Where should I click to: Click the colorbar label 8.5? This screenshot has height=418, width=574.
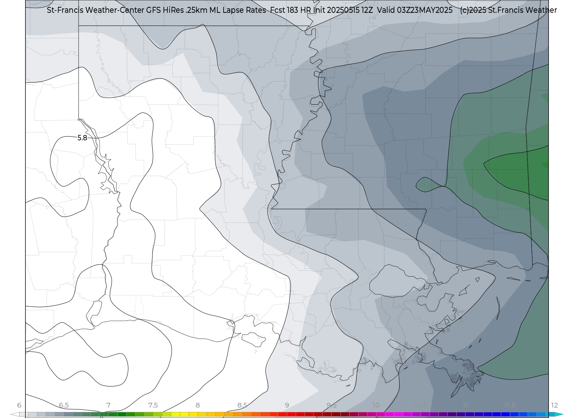point(242,405)
